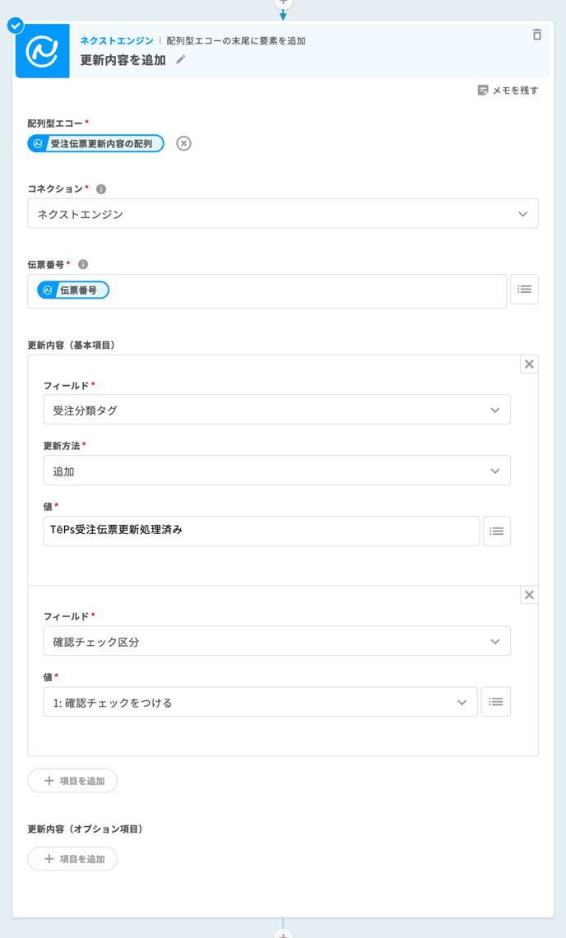Open the 1: 確認チェックをつける value dropdown

[260, 702]
